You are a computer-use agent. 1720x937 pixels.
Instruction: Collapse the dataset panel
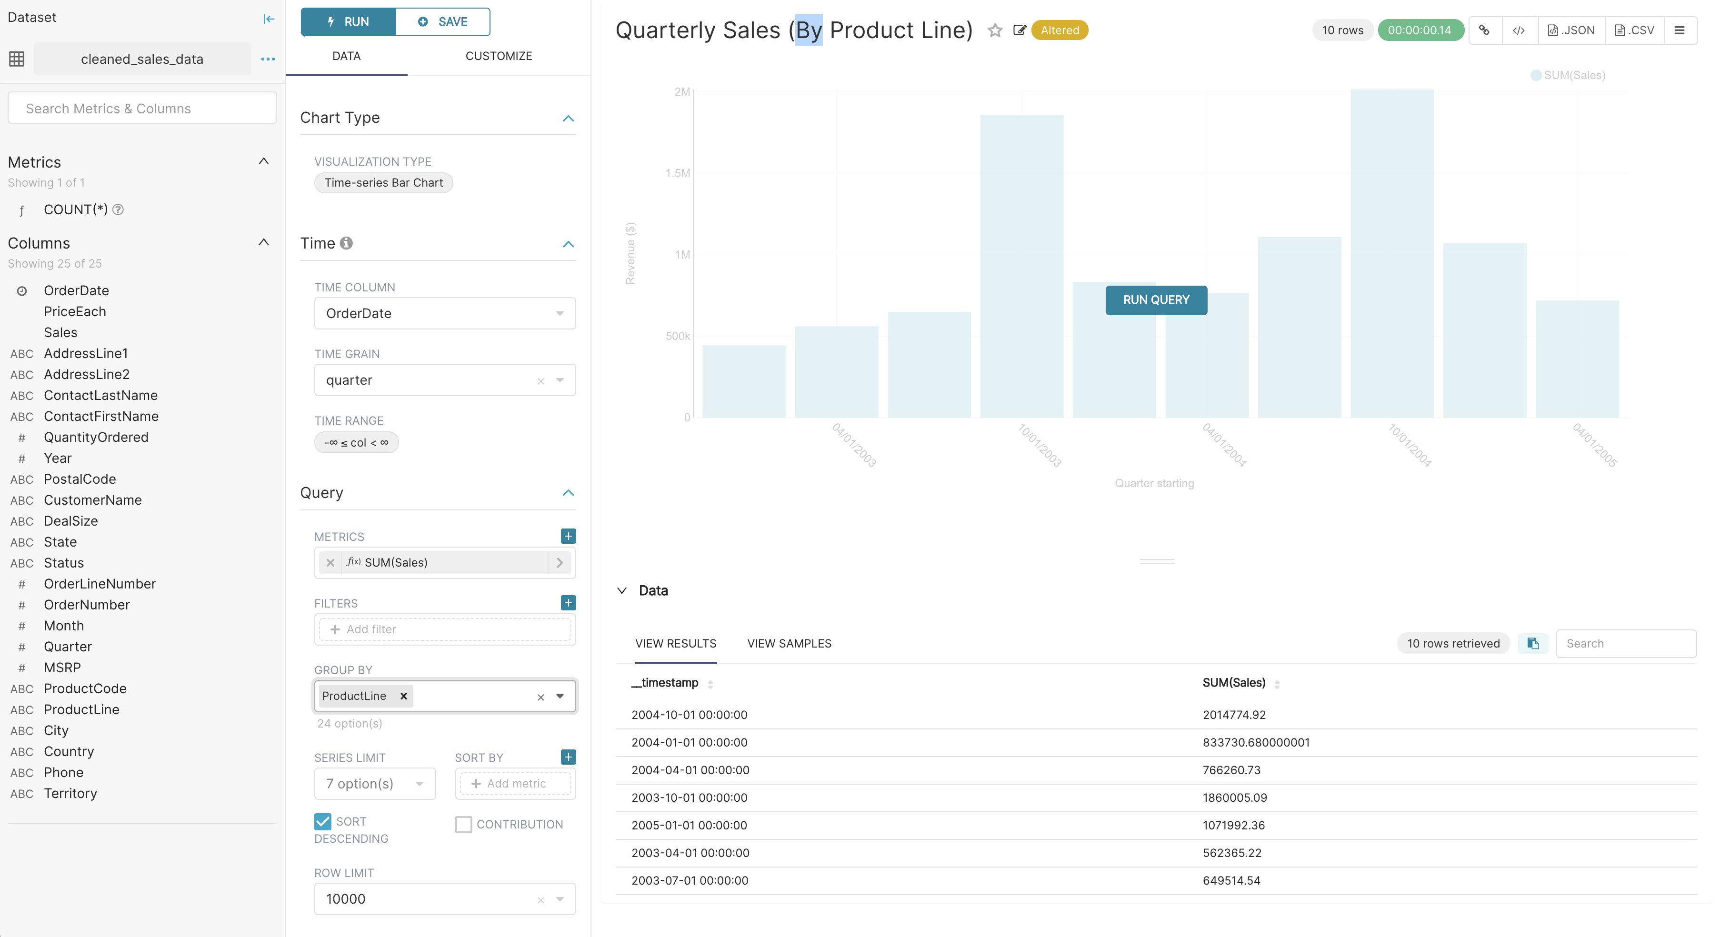pos(269,19)
